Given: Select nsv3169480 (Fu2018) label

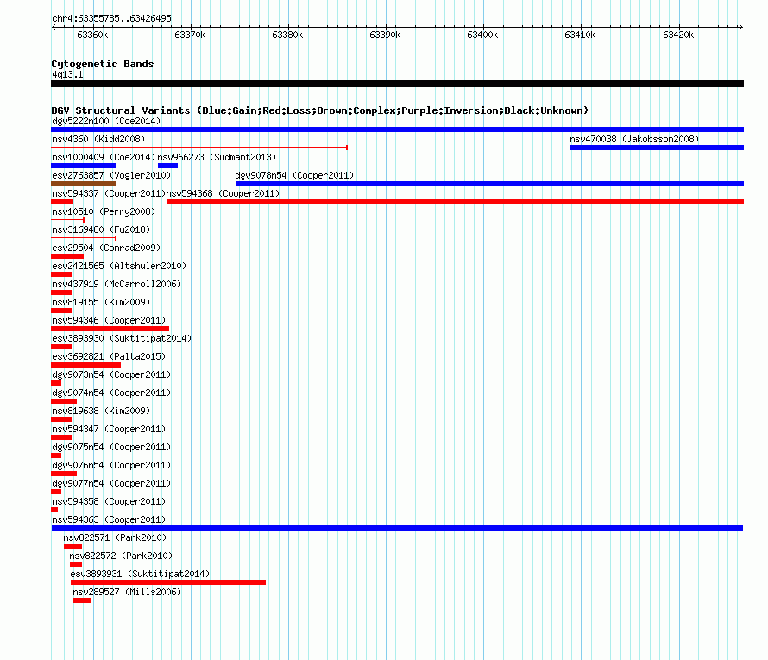Looking at the screenshot, I should pos(101,229).
